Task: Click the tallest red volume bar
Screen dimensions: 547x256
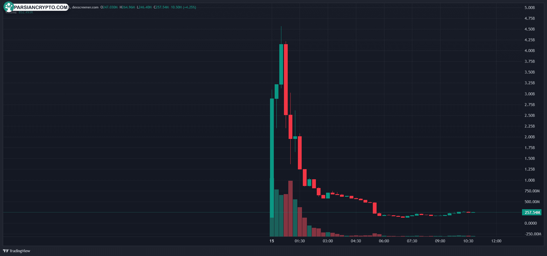Action: pyautogui.click(x=290, y=209)
